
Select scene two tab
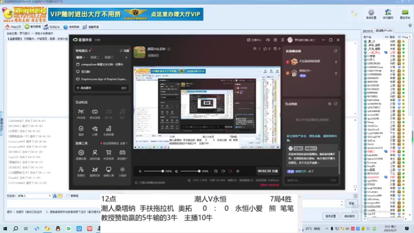point(95,57)
